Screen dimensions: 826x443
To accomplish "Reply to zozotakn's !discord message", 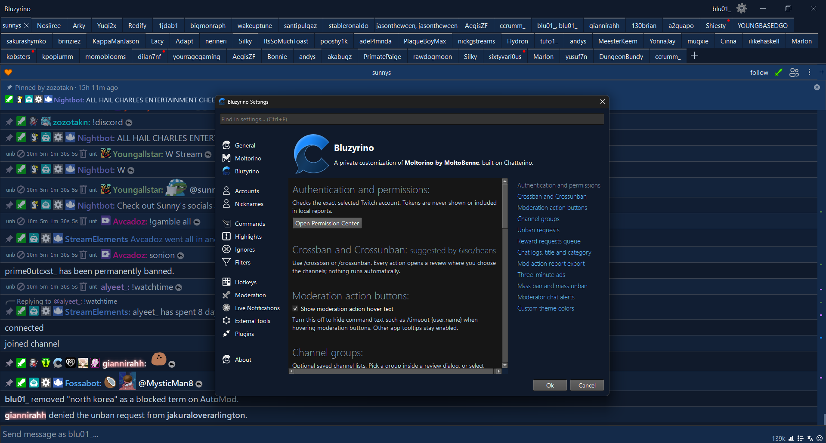I will pyautogui.click(x=129, y=123).
